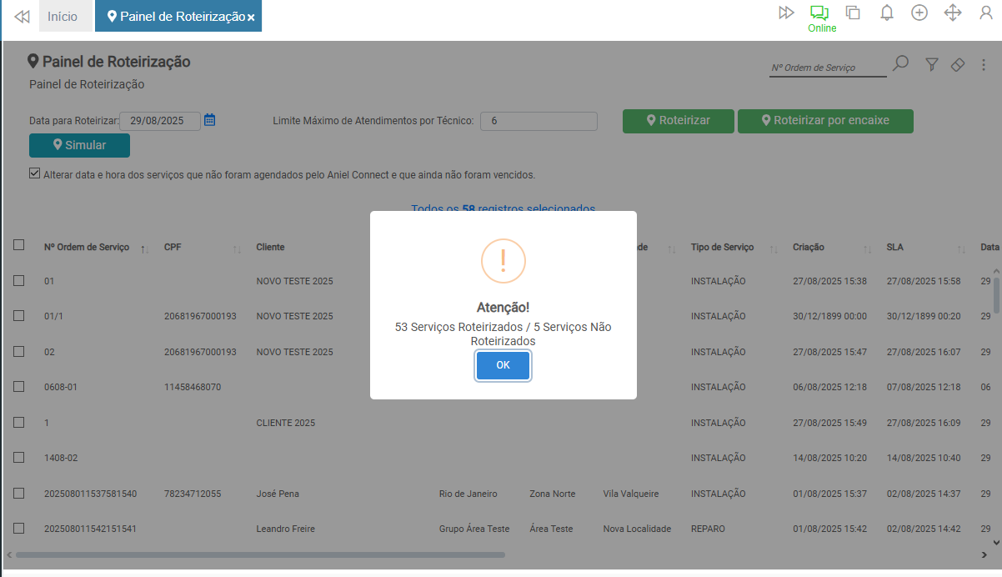The image size is (1002, 577).
Task: Click the four-arrow move/fullscreen icon
Action: [953, 13]
